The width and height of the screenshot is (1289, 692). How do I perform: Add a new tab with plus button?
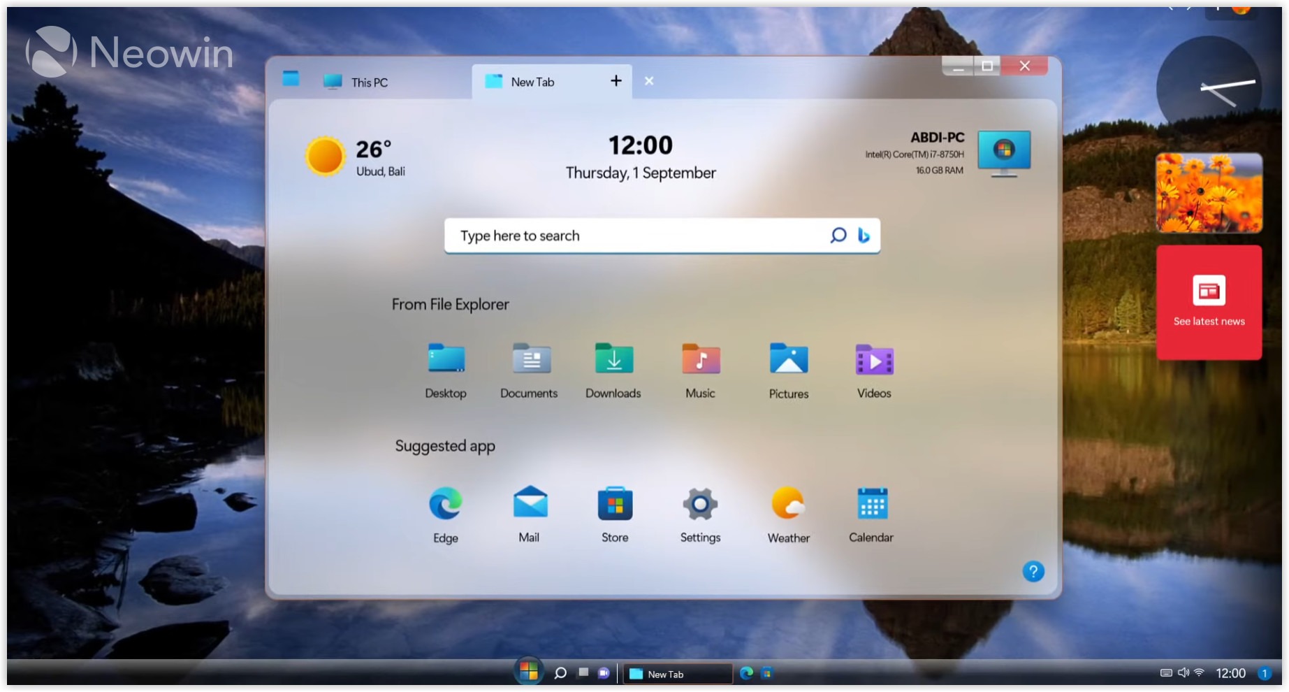[616, 81]
